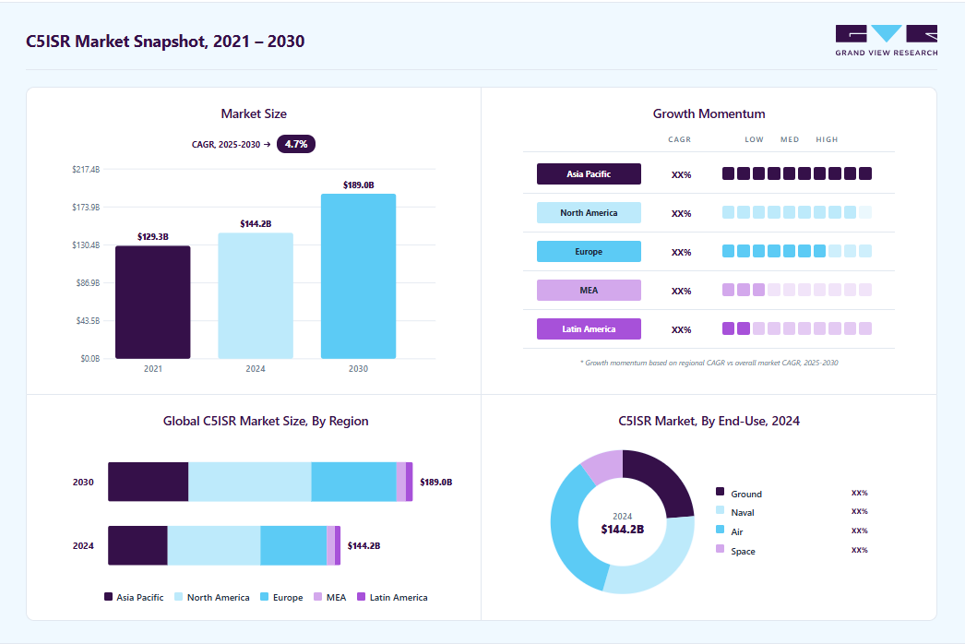
Task: Click the Asia Pacific region pill
Action: pos(589,173)
